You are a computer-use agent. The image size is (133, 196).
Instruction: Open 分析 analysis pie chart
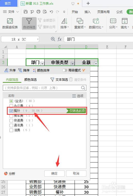[9, 173]
